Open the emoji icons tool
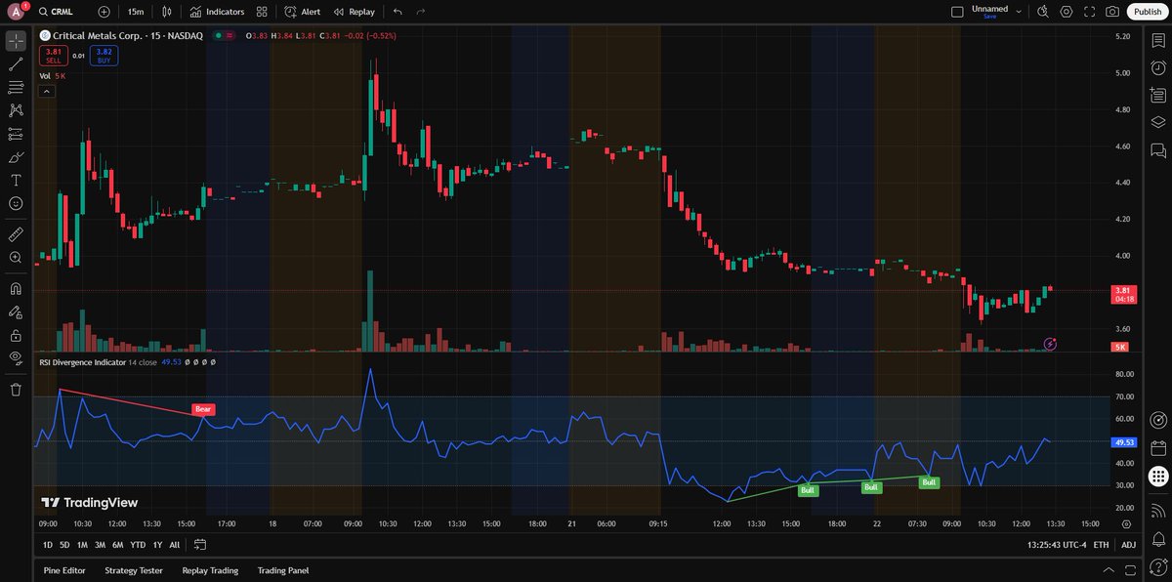1172x582 pixels. point(16,203)
